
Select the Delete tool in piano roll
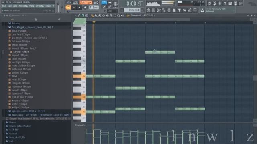[104, 16]
